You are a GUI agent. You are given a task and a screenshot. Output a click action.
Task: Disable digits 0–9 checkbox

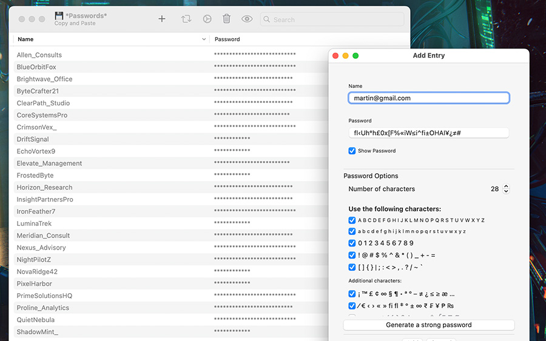pyautogui.click(x=352, y=243)
